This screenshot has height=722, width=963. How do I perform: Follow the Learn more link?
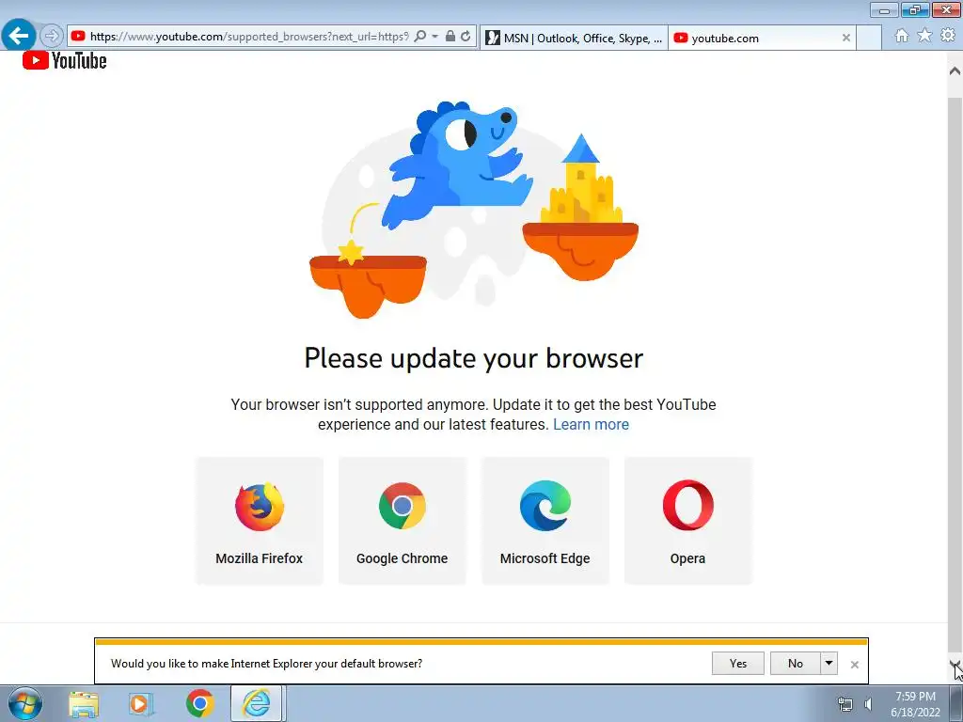(591, 424)
